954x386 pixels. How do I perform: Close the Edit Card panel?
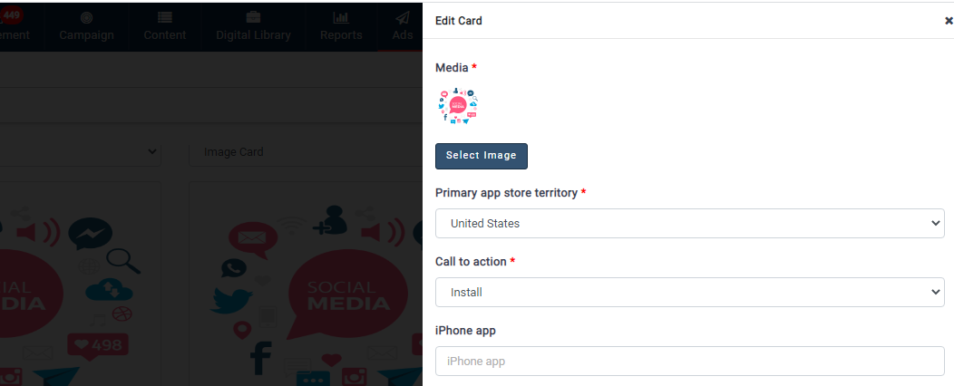(x=949, y=21)
